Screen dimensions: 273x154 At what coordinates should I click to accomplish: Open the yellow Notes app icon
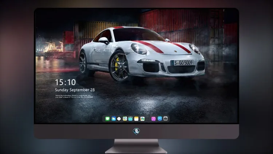(x=136, y=119)
